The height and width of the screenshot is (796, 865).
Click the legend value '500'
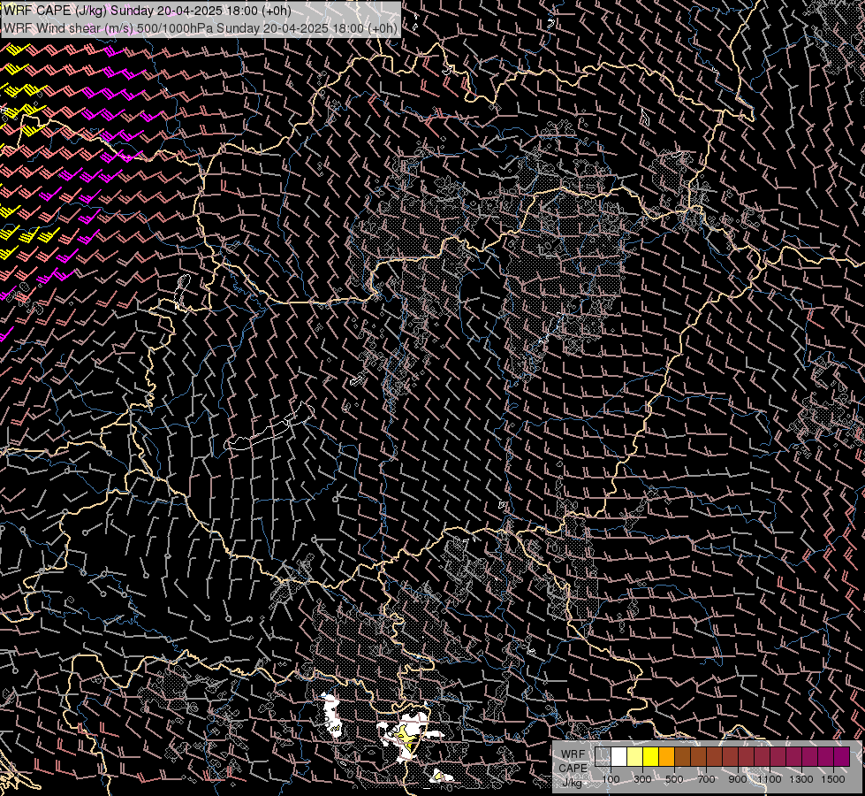point(674,779)
